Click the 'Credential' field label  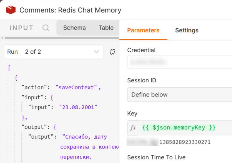(141, 50)
